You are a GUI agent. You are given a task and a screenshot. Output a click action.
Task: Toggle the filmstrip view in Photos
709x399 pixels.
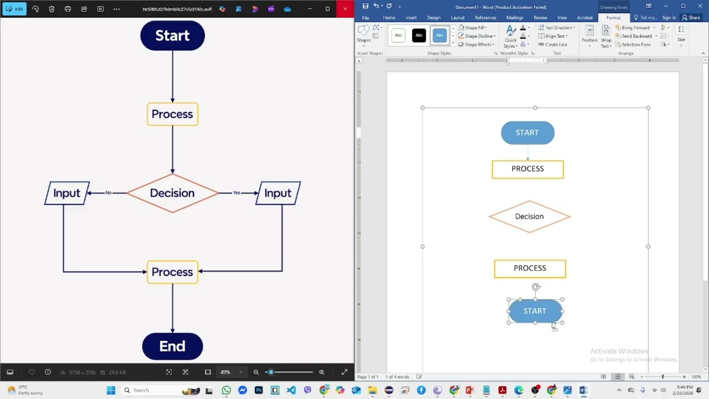click(9, 372)
